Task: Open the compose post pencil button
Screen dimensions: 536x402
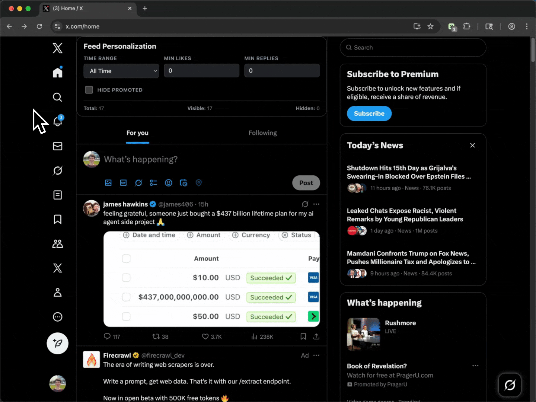Action: 58,343
